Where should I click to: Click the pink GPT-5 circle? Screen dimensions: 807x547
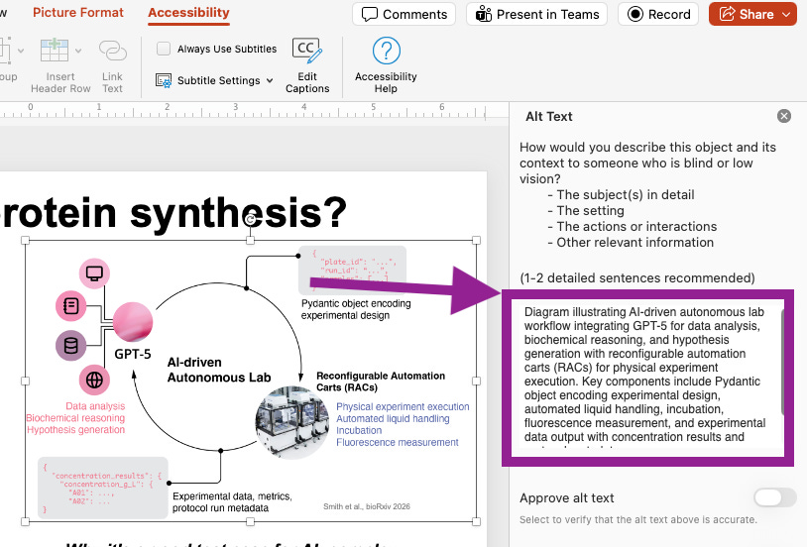click(133, 322)
